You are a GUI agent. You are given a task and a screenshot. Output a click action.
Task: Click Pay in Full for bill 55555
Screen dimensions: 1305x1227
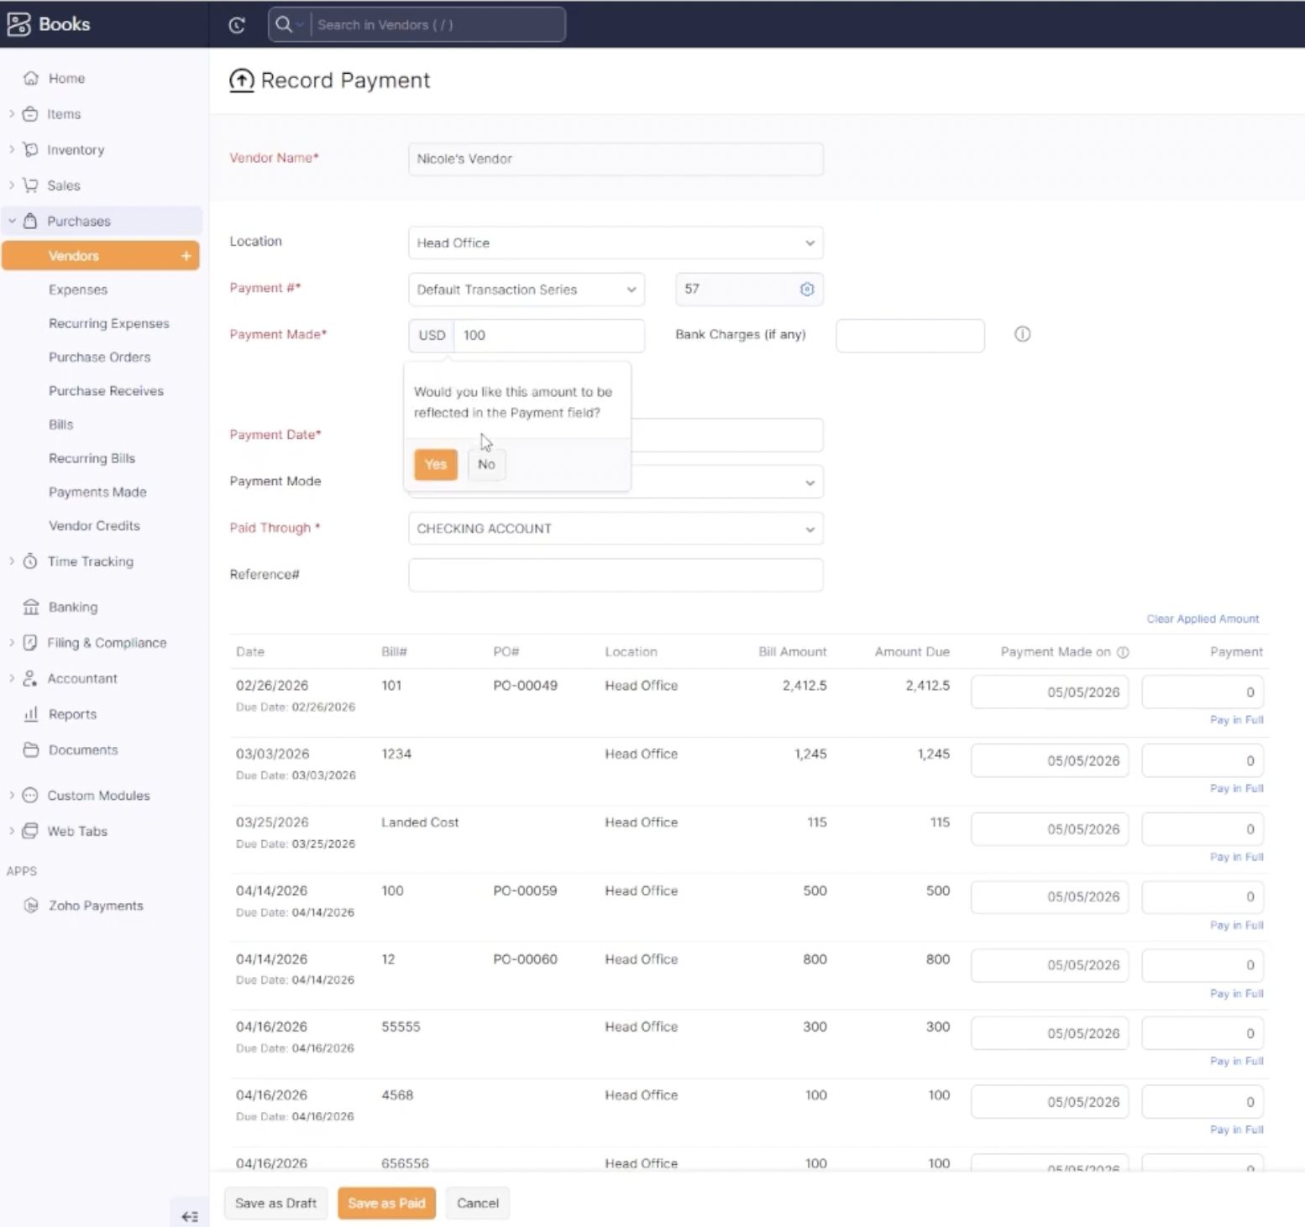[x=1236, y=1062]
